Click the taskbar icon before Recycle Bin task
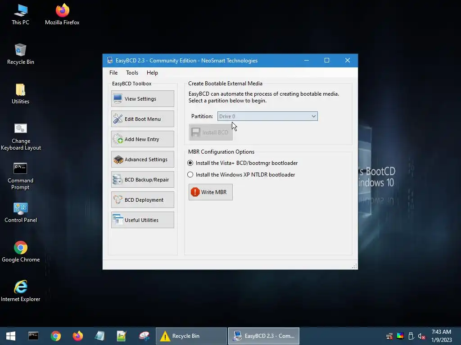This screenshot has width=461, height=345. point(144,336)
